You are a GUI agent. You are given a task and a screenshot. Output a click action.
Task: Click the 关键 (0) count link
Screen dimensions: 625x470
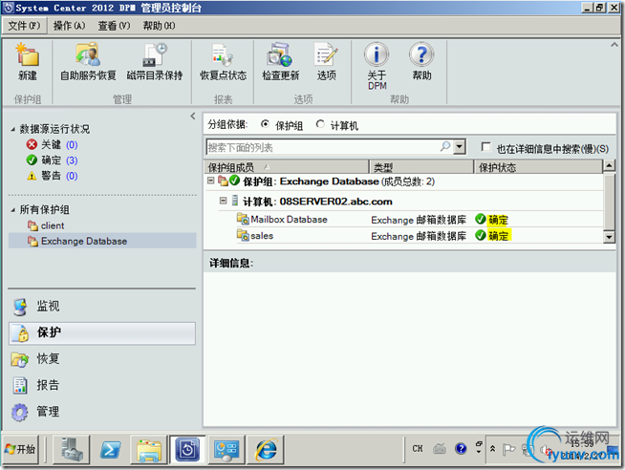click(x=72, y=144)
